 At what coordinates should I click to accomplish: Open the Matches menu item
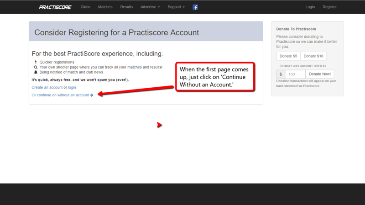pyautogui.click(x=105, y=7)
